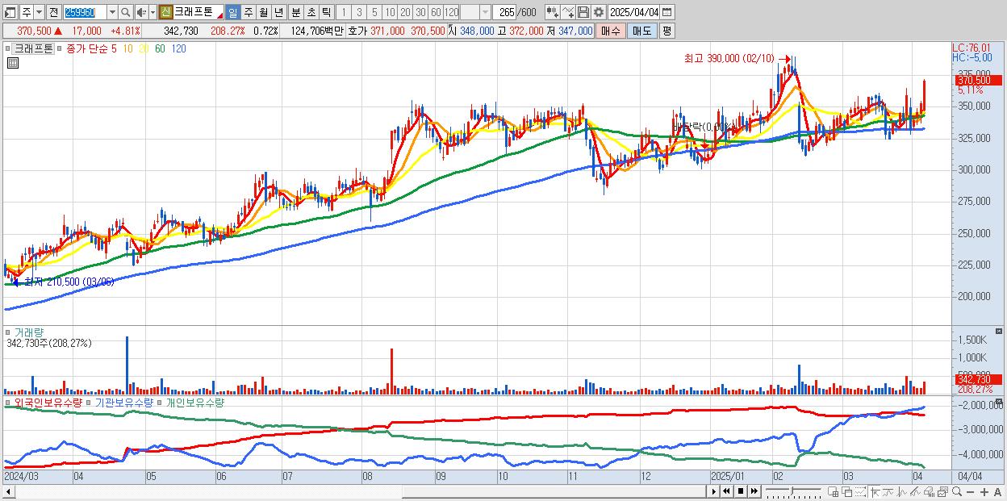The image size is (1007, 501).
Task: Click the stop button in bottom controls
Action: 741,491
